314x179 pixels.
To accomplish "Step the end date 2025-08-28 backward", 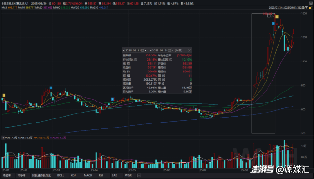I will 151,51.
